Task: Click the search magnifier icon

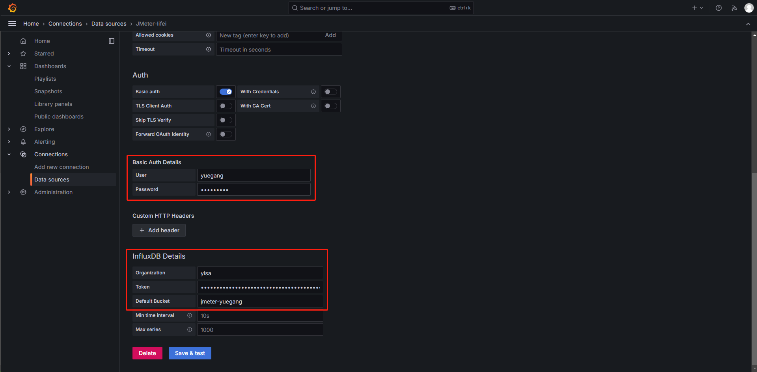Action: pos(295,8)
